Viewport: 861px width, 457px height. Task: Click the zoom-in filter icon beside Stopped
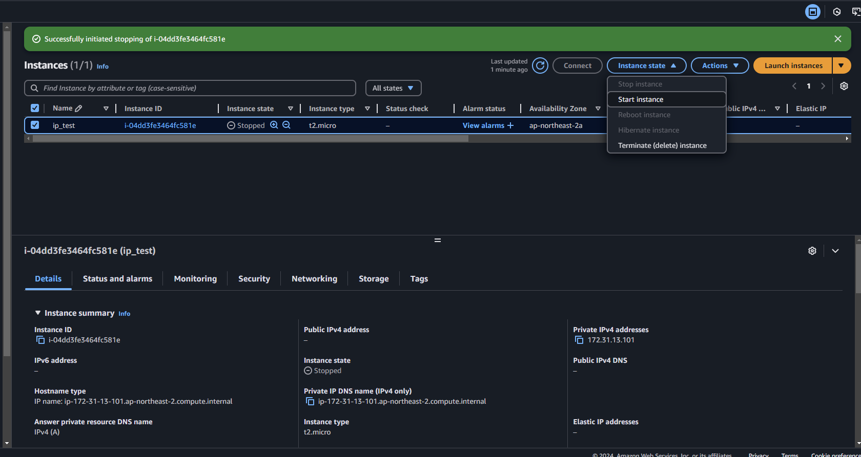point(274,125)
